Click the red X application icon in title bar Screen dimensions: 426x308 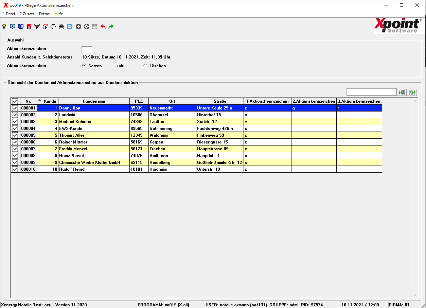5,5
